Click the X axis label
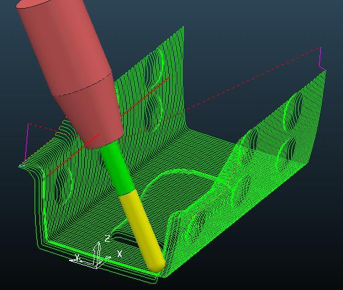The height and width of the screenshot is (290, 343). (x=120, y=254)
